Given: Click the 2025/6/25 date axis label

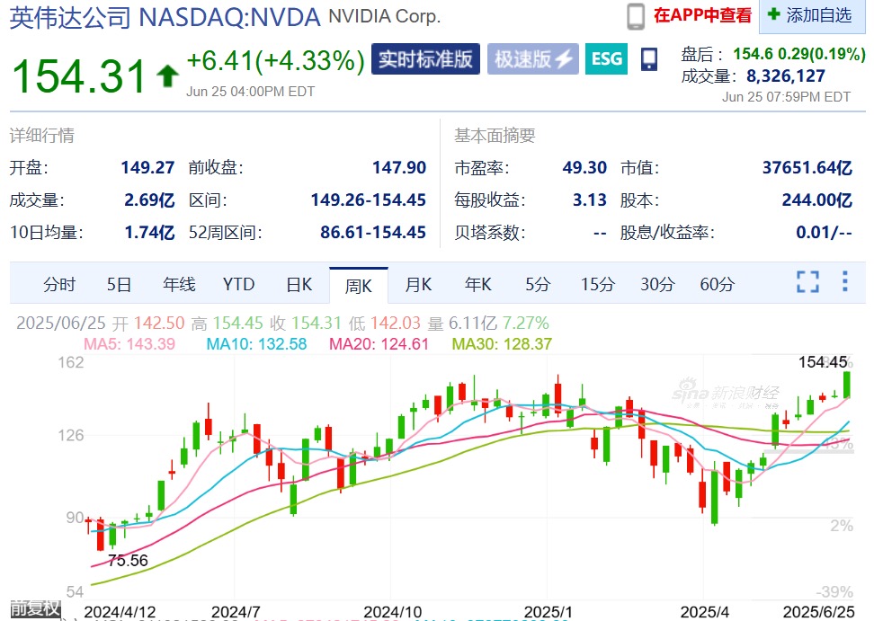Looking at the screenshot, I should (x=819, y=612).
